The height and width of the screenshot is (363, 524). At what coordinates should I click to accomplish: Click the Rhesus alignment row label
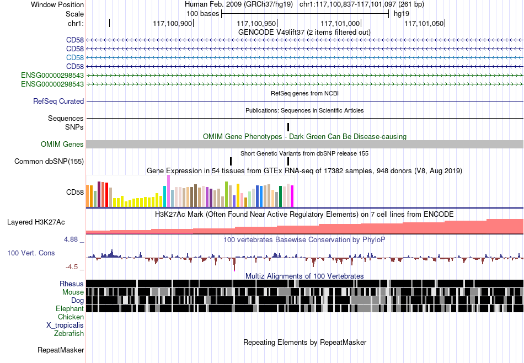[72, 284]
